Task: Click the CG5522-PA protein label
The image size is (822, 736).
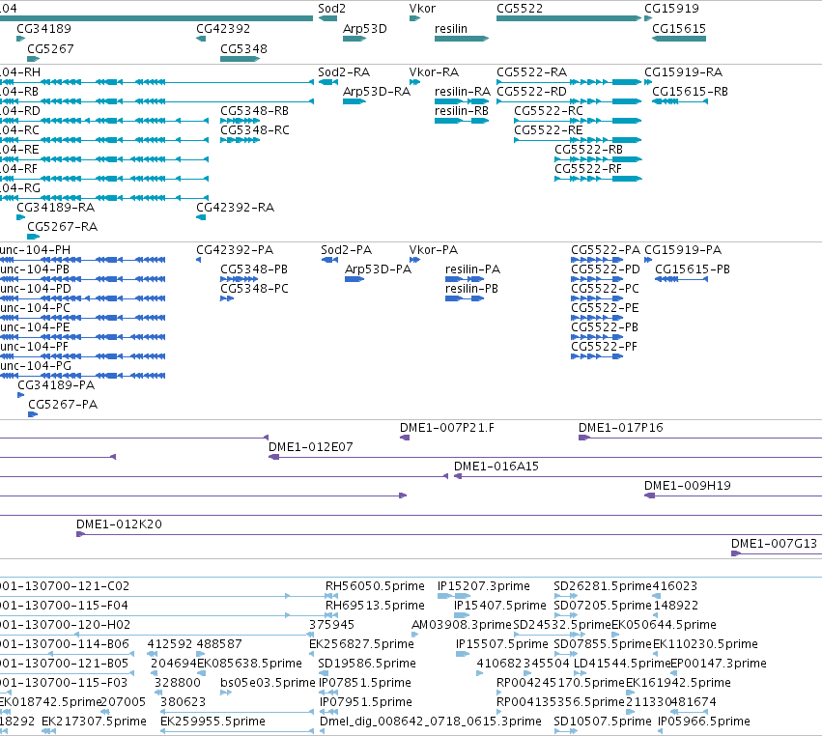Action: (x=606, y=249)
